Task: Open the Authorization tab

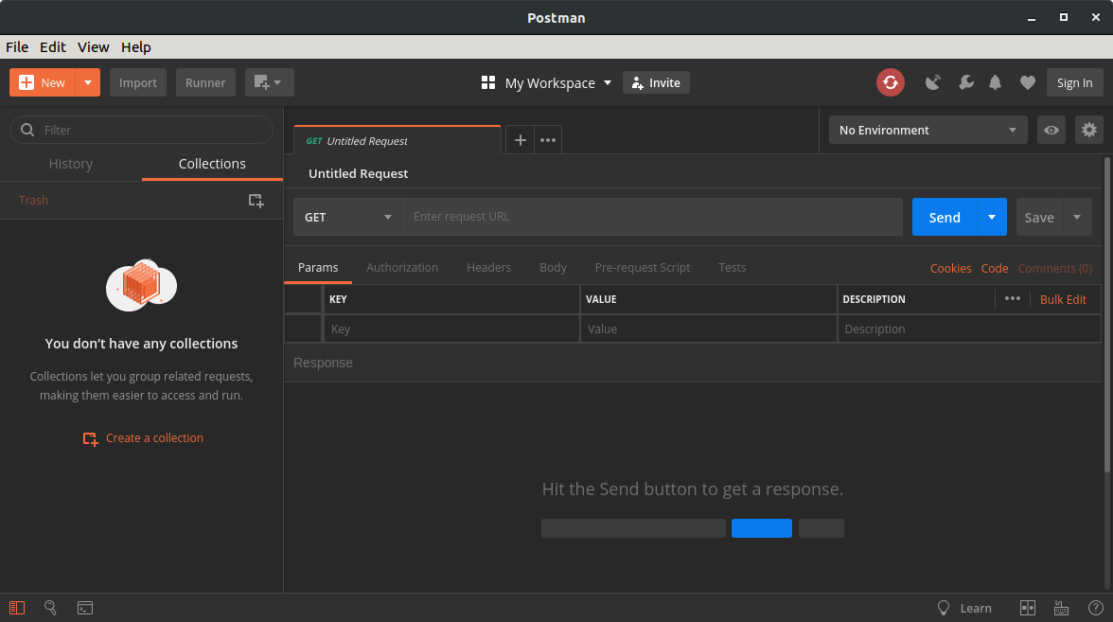Action: [402, 268]
